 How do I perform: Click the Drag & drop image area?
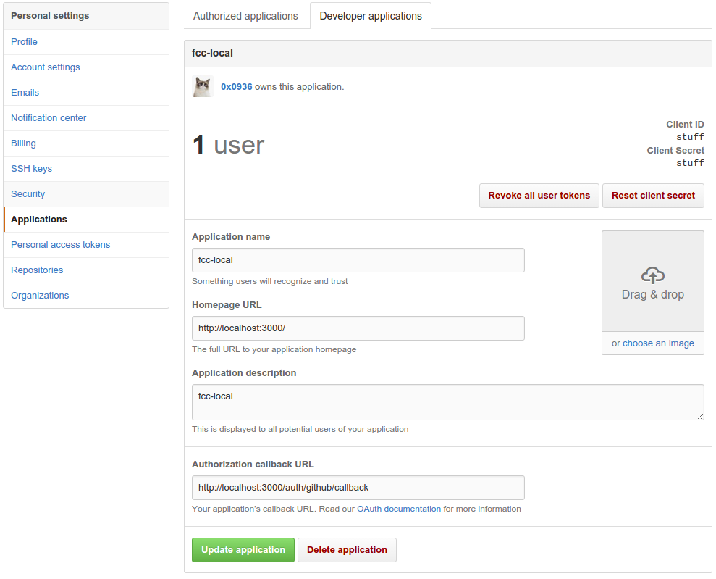pyautogui.click(x=652, y=281)
